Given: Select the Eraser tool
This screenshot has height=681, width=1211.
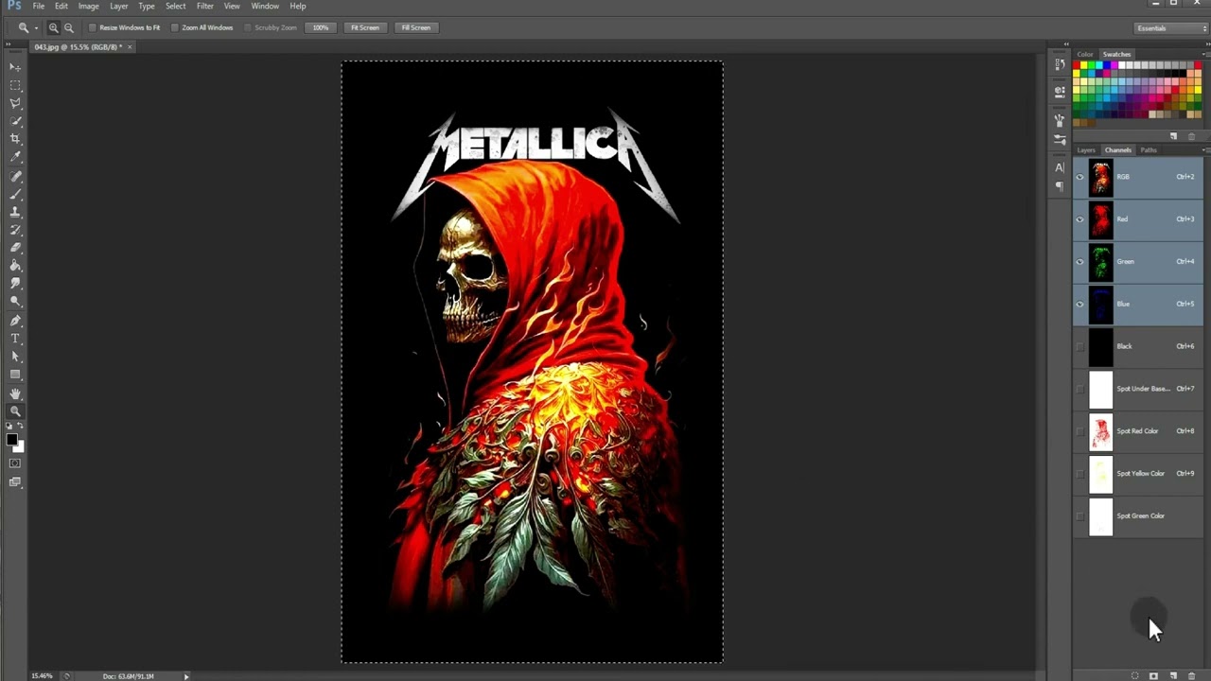Looking at the screenshot, I should tap(15, 248).
